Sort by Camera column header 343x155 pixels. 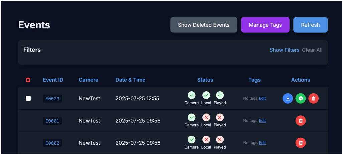89,80
